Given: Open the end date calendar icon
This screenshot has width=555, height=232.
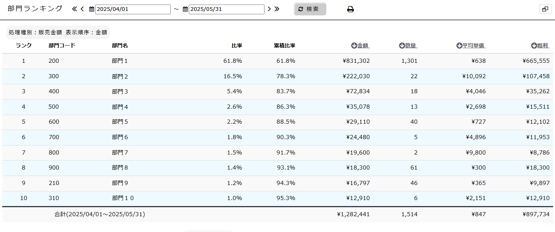Looking at the screenshot, I should point(185,9).
